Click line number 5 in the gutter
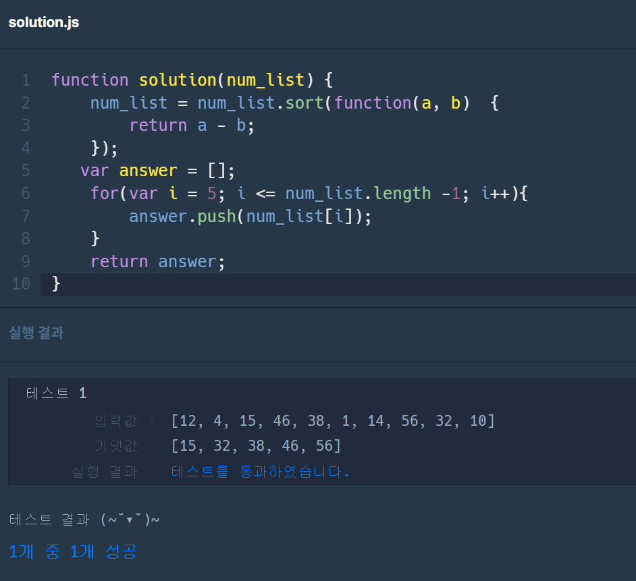Screen dimensions: 636x581 click(x=26, y=171)
